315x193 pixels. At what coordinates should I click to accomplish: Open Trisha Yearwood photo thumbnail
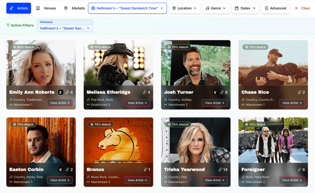coord(196,140)
